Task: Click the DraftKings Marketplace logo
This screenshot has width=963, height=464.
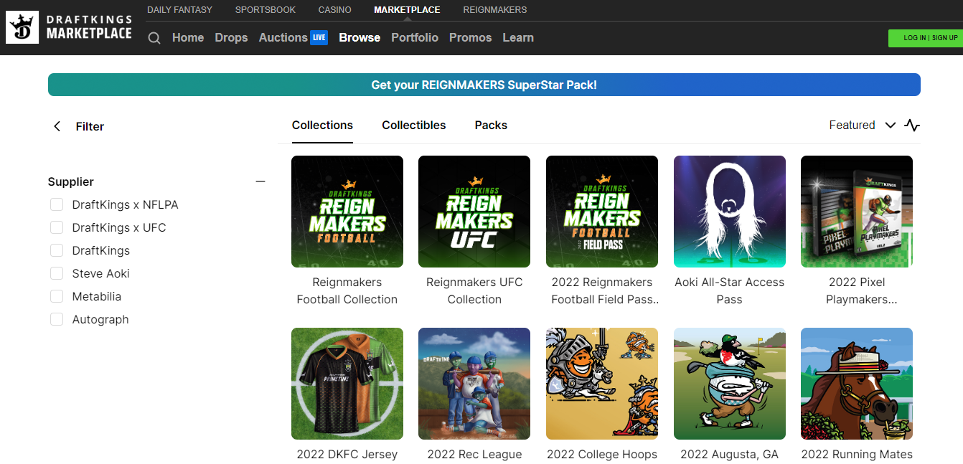Action: [70, 27]
